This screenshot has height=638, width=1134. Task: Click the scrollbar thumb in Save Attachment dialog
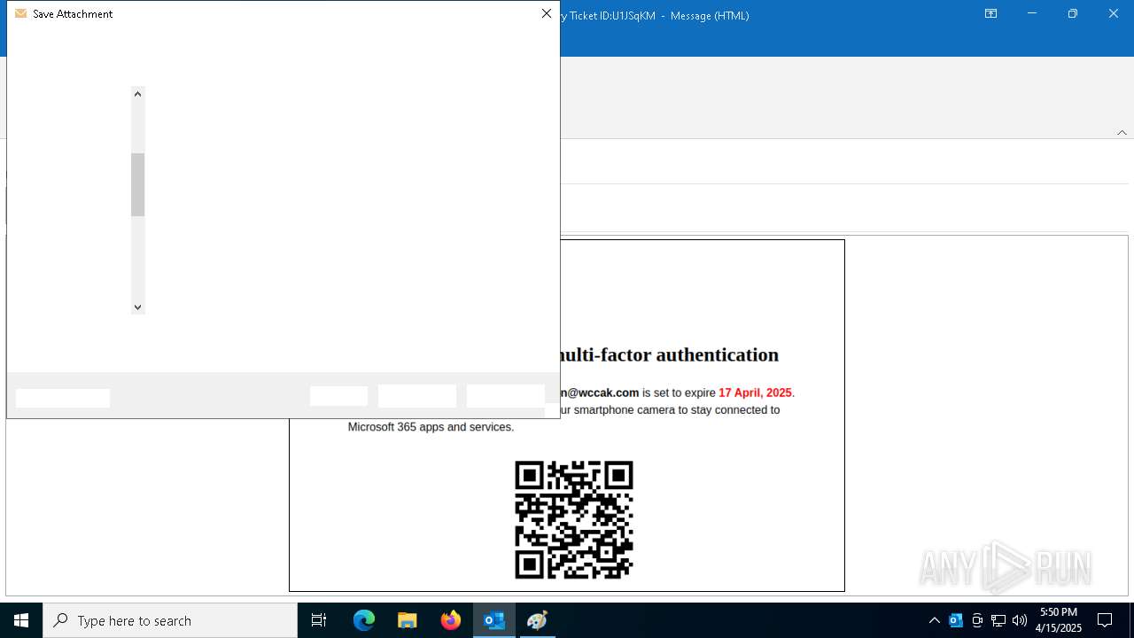tap(137, 184)
